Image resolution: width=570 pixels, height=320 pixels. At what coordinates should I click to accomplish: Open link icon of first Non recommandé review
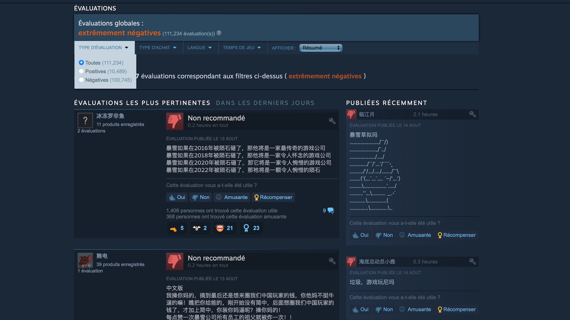(332, 121)
